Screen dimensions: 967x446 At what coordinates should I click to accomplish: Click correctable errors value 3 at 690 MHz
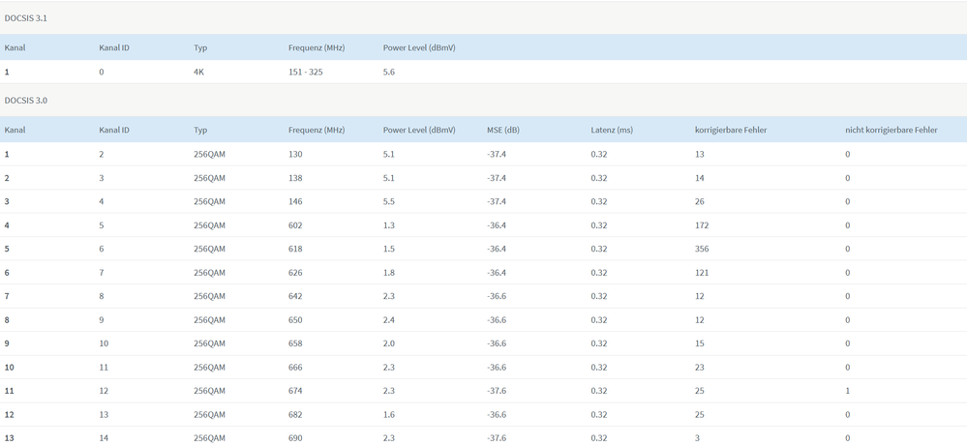click(698, 438)
